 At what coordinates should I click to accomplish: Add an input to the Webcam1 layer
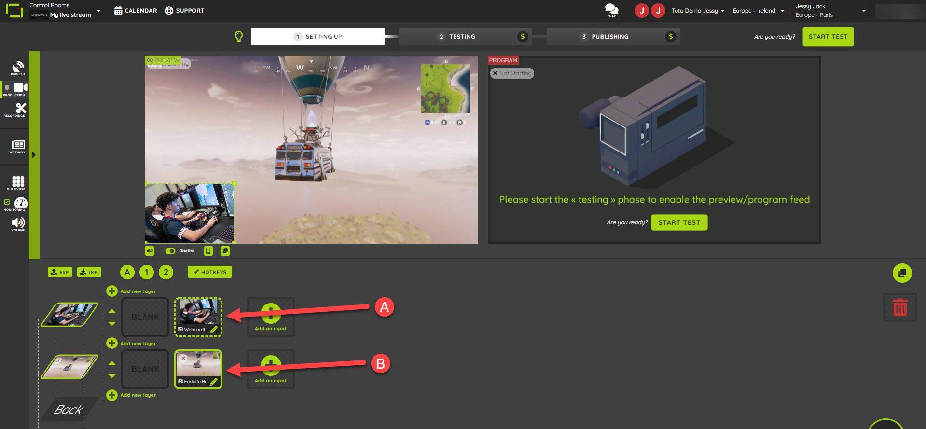[271, 317]
